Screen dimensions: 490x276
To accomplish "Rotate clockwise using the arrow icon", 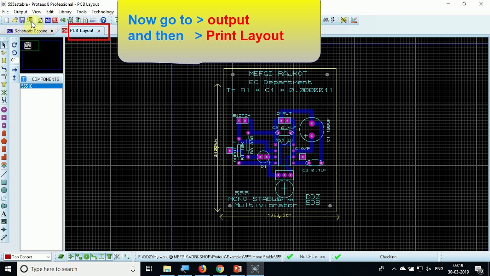I will (14, 45).
